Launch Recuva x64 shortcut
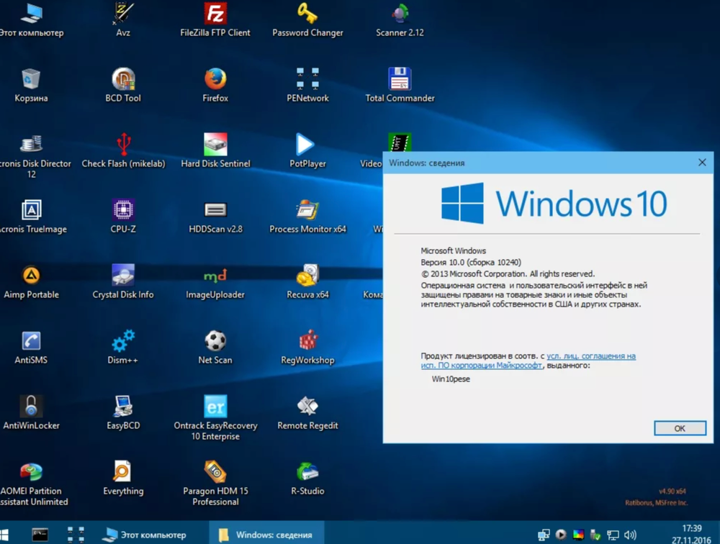The image size is (720, 544). tap(307, 282)
